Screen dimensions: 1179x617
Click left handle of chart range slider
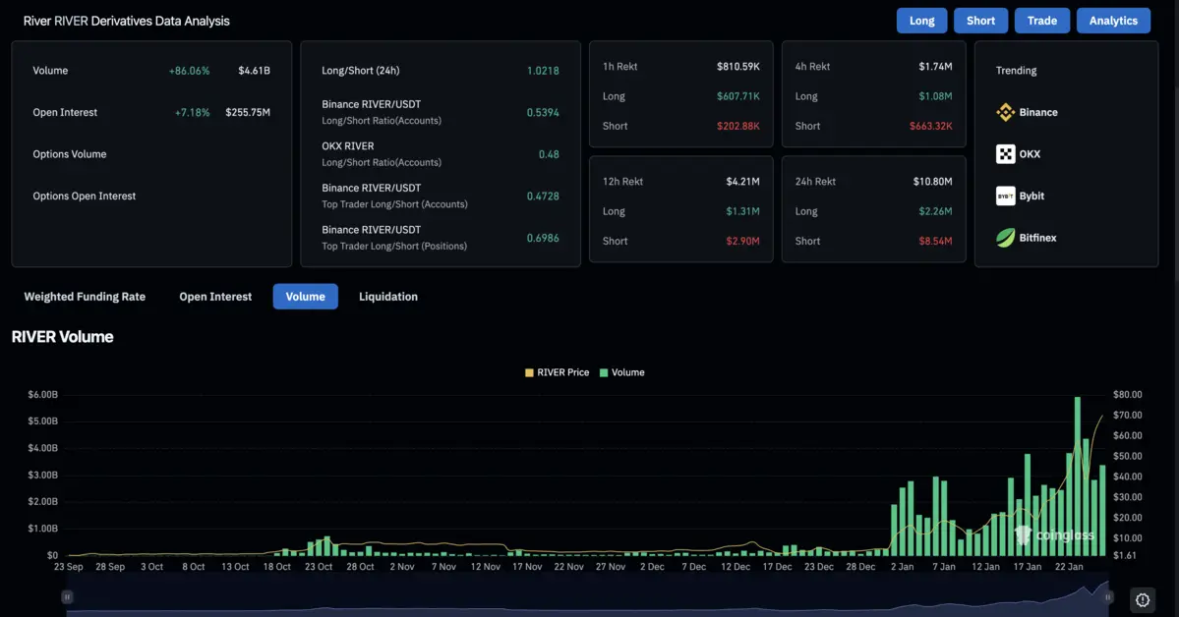67,596
